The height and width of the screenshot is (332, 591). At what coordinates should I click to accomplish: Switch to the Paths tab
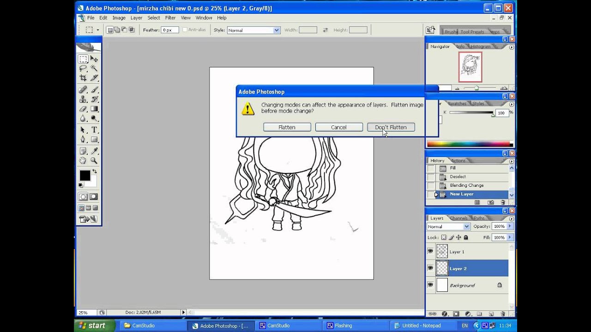pyautogui.click(x=479, y=218)
